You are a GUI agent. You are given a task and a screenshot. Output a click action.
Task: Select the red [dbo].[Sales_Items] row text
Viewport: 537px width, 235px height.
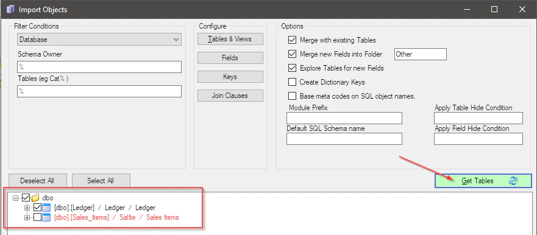116,217
